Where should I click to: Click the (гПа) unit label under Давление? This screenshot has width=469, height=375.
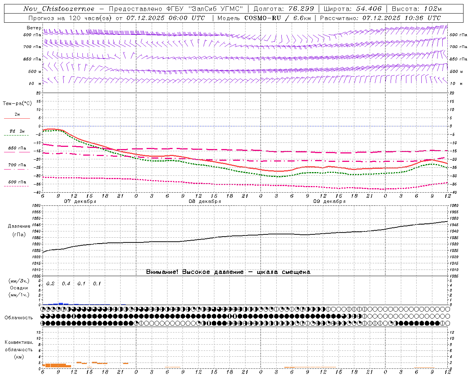[x=19, y=234]
